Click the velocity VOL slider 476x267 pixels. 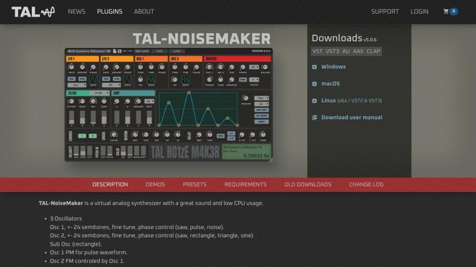click(x=76, y=150)
